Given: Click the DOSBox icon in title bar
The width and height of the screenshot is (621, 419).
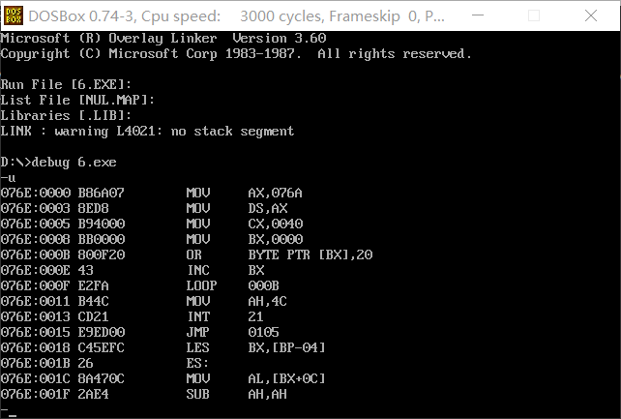Looking at the screenshot, I should pos(14,15).
